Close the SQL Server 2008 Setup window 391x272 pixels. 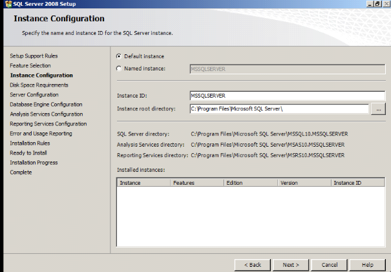coord(386,4)
